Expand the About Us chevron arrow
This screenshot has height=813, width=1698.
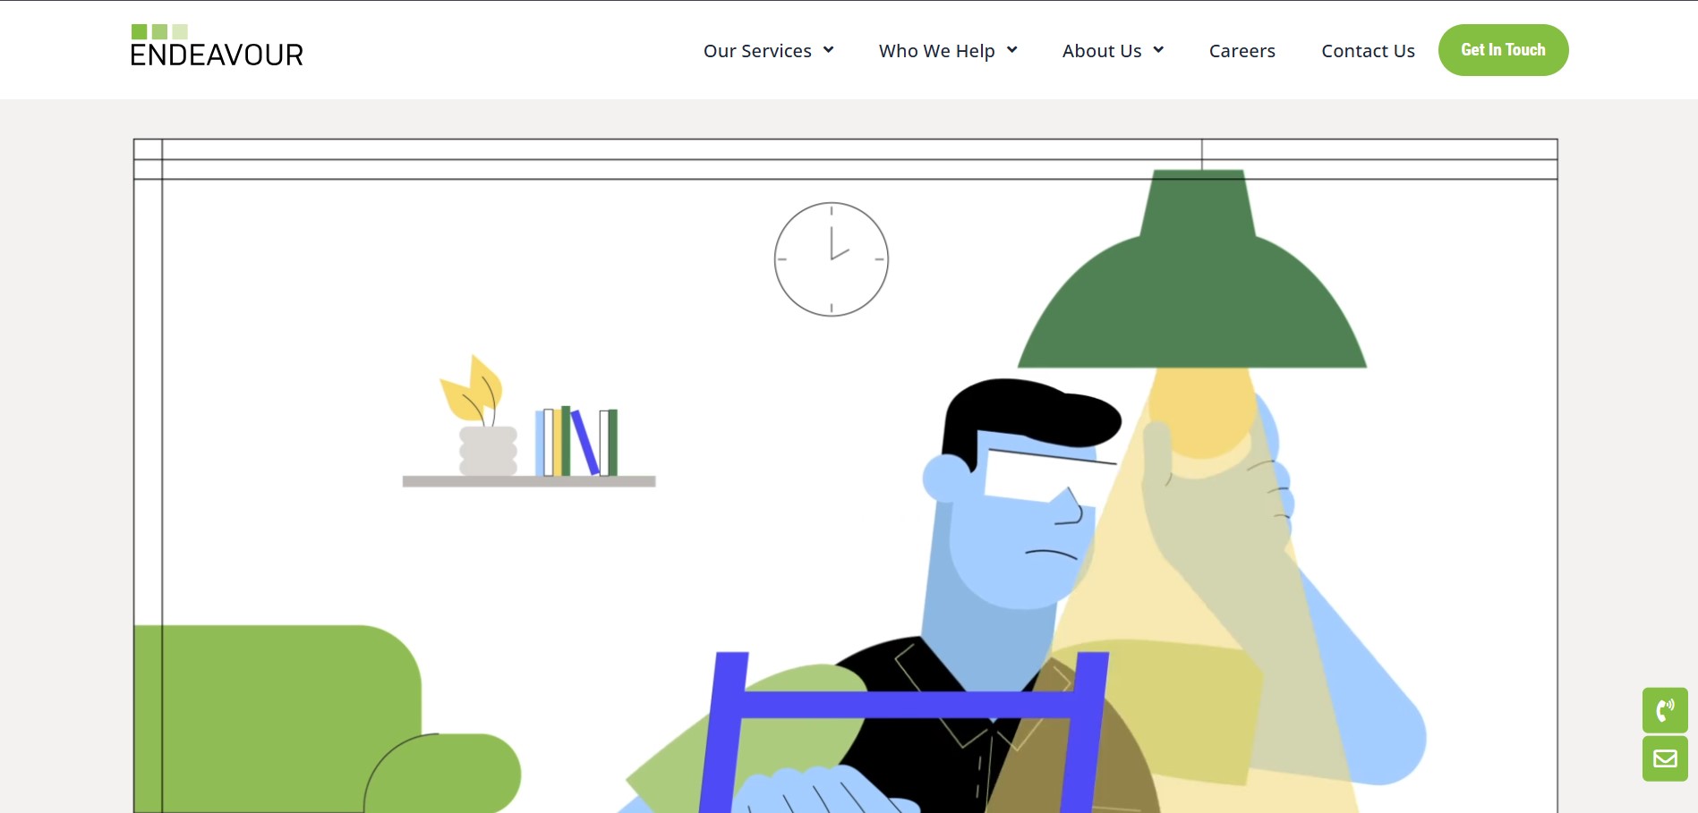point(1158,50)
